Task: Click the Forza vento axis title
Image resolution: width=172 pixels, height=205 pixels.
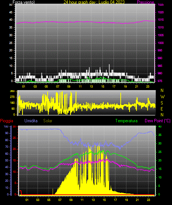Action: pyautogui.click(x=24, y=2)
